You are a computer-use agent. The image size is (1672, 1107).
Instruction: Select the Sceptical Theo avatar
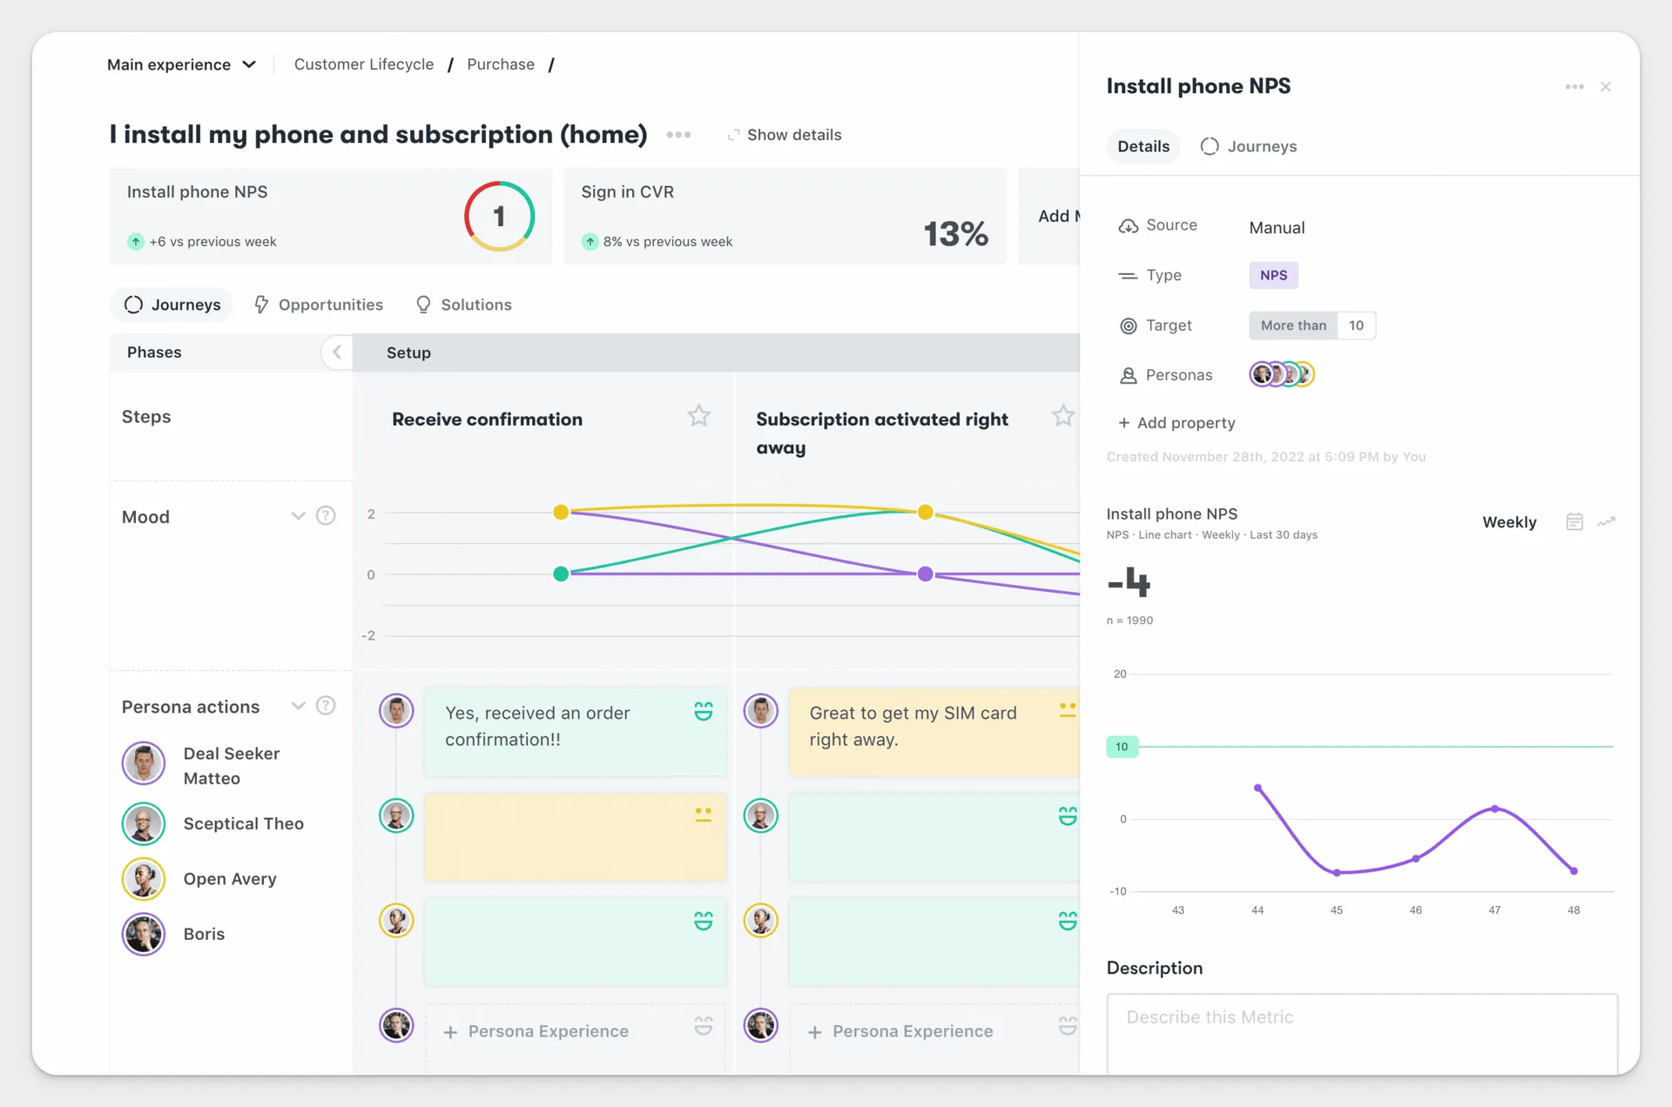[x=144, y=823]
